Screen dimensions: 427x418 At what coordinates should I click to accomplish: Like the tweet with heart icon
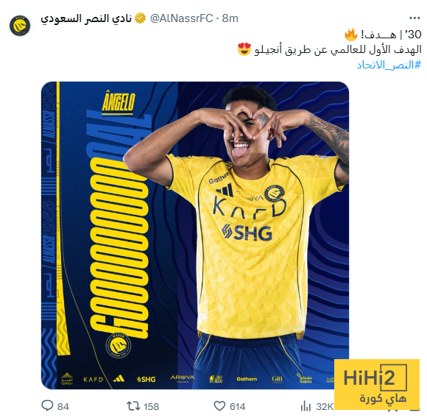point(219,405)
